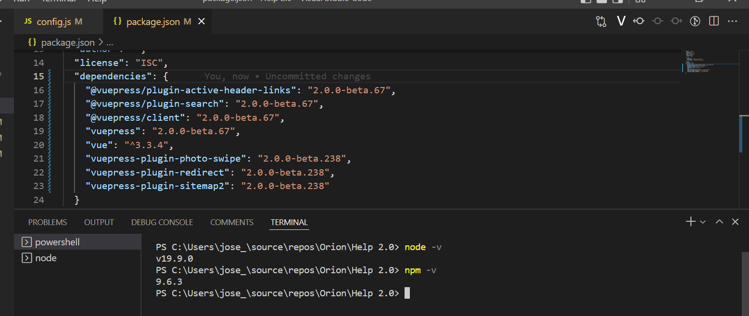
Task: Create a new terminal with the plus icon
Action: tap(690, 221)
